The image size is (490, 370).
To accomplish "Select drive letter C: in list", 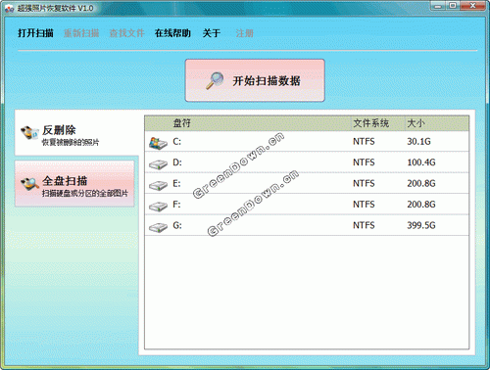I will pos(176,142).
